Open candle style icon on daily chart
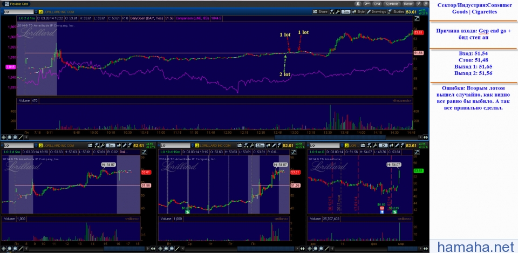The width and height of the screenshot is (518, 253). point(392,145)
